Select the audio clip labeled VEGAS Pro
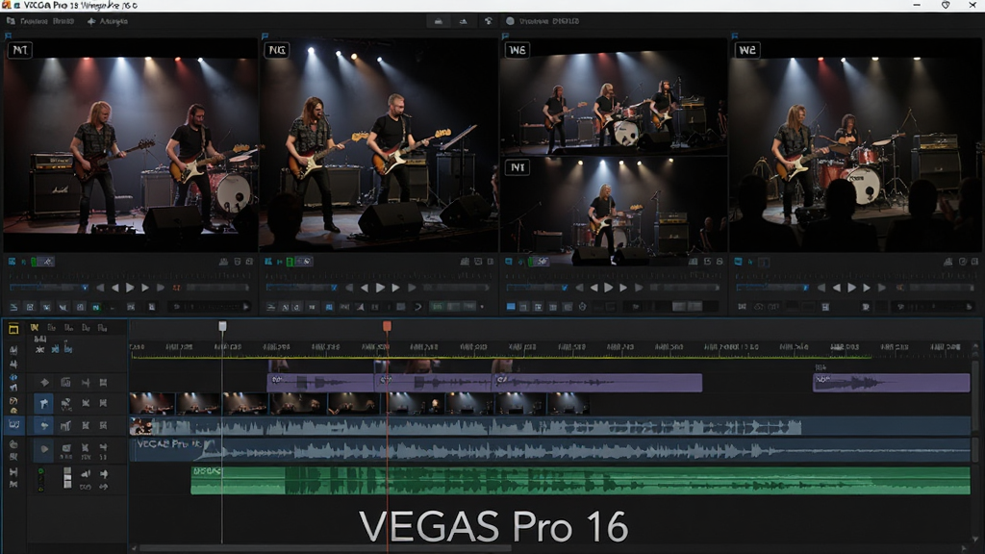This screenshot has height=554, width=985. point(549,450)
